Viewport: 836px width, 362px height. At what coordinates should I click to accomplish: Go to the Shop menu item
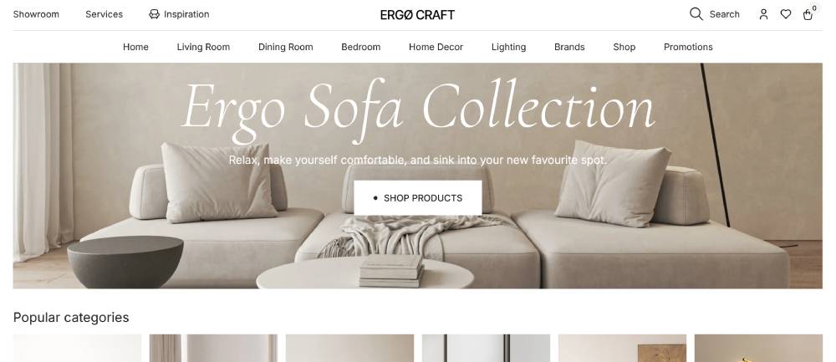point(624,47)
